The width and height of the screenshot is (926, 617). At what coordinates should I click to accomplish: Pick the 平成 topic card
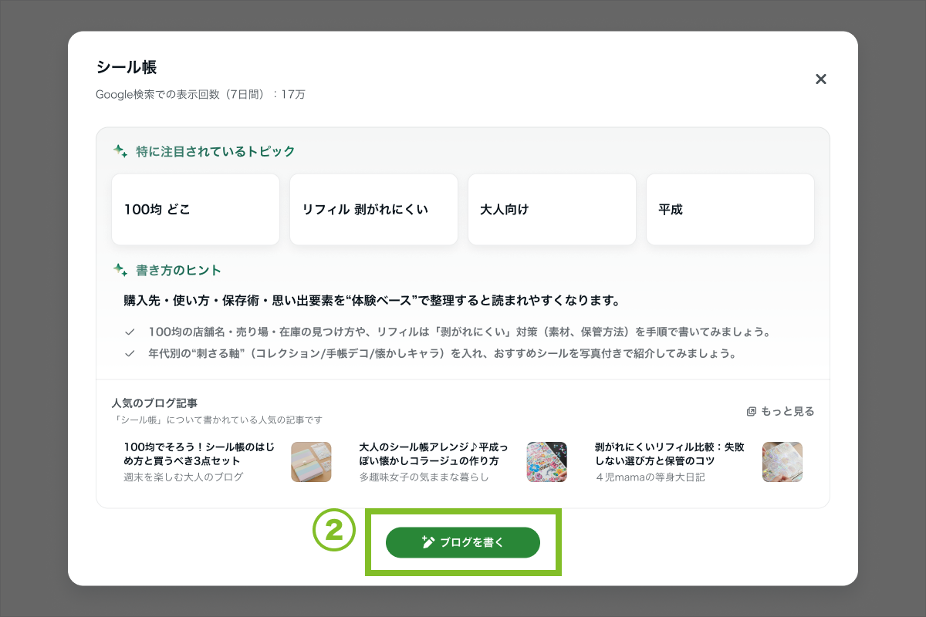(730, 210)
